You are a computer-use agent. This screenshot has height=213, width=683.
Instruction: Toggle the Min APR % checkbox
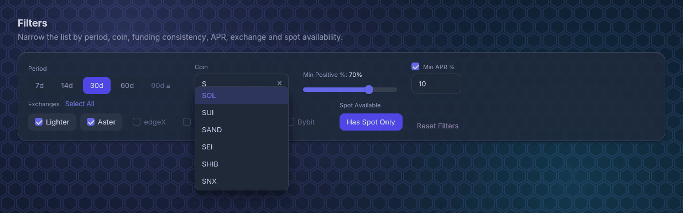(415, 67)
